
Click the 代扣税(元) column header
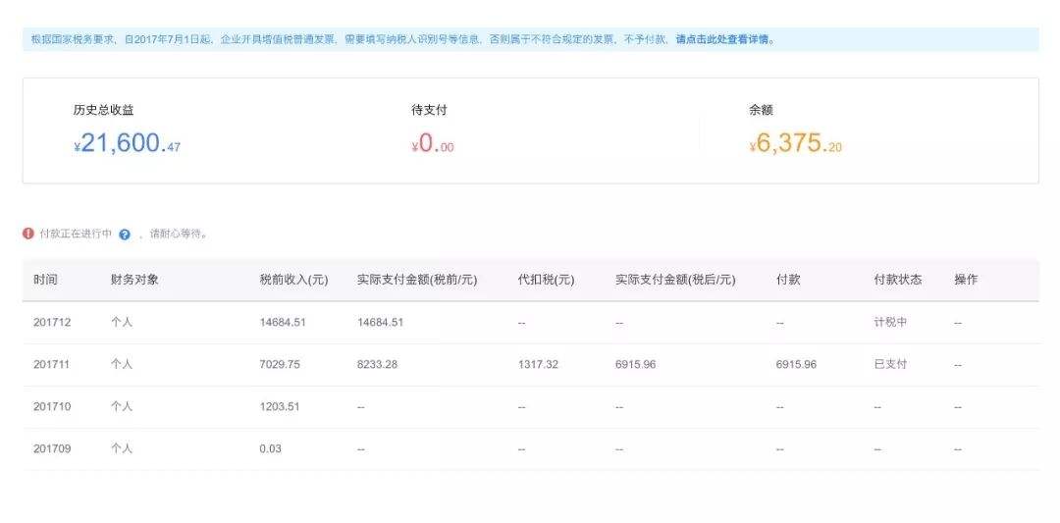point(546,280)
